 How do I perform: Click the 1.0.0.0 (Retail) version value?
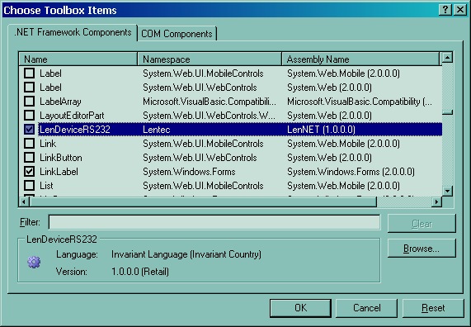click(140, 272)
